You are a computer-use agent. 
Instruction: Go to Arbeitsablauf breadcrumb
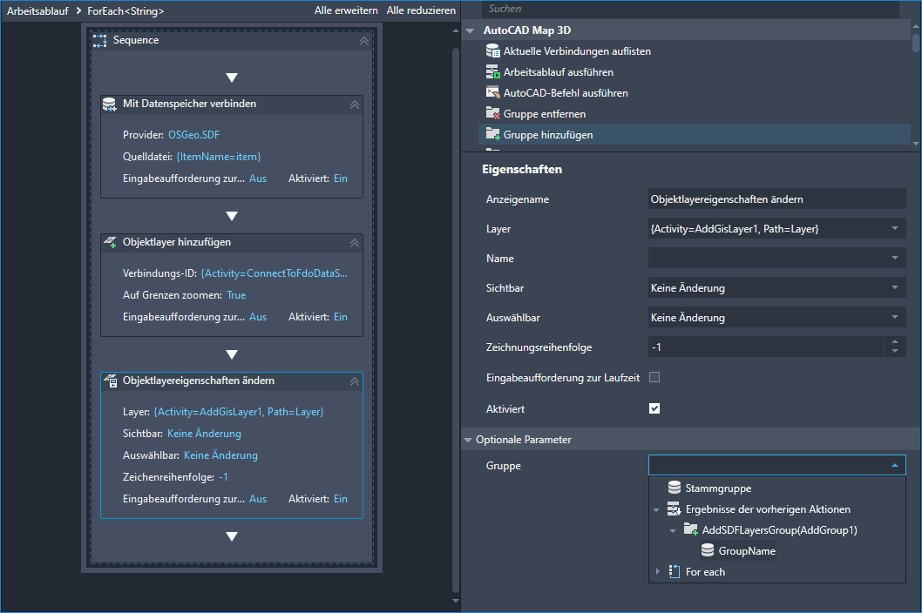(x=37, y=11)
